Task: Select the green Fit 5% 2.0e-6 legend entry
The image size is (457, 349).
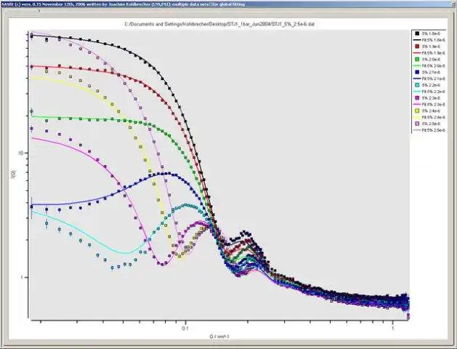Action: point(429,65)
